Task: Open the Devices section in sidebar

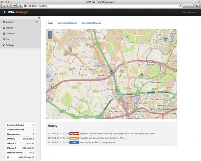Action: pos(10,33)
